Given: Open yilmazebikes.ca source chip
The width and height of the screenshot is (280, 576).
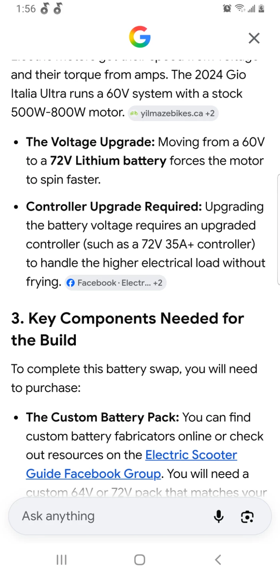Looking at the screenshot, I should pyautogui.click(x=173, y=114).
